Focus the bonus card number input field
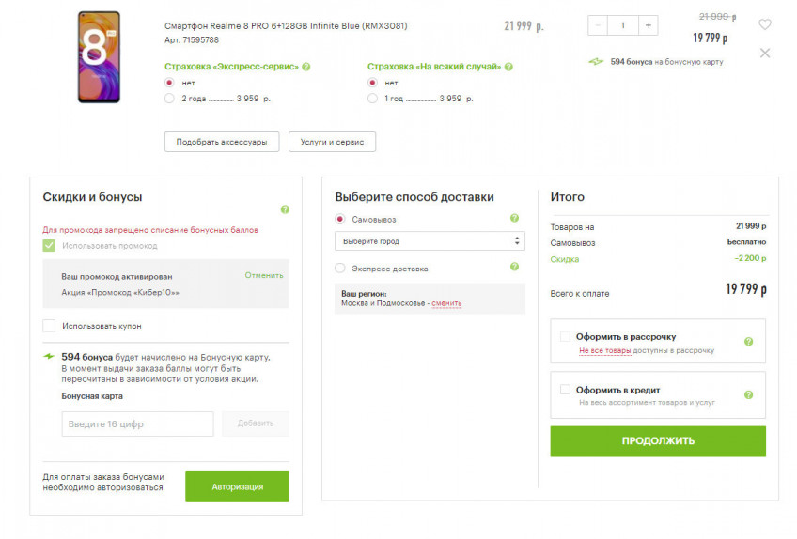This screenshot has height=539, width=797. click(137, 423)
